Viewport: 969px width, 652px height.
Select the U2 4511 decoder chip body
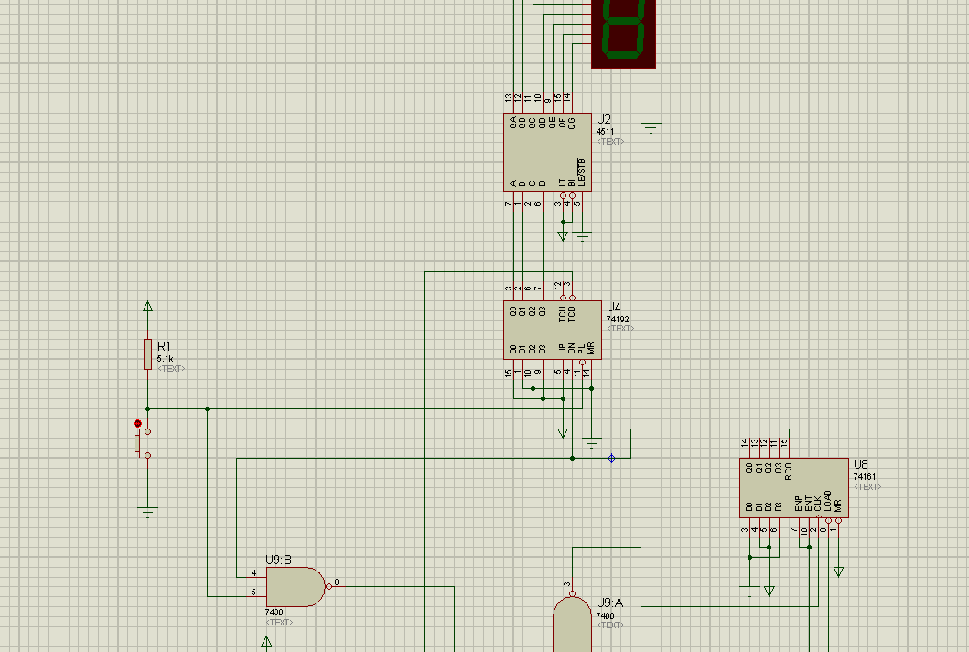tap(547, 152)
